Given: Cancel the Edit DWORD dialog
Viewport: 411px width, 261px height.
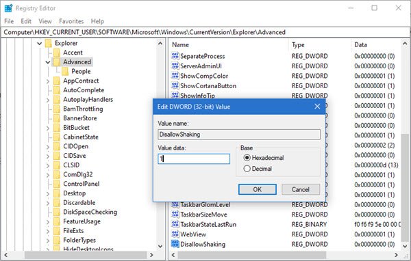Looking at the screenshot, I should click(x=301, y=189).
